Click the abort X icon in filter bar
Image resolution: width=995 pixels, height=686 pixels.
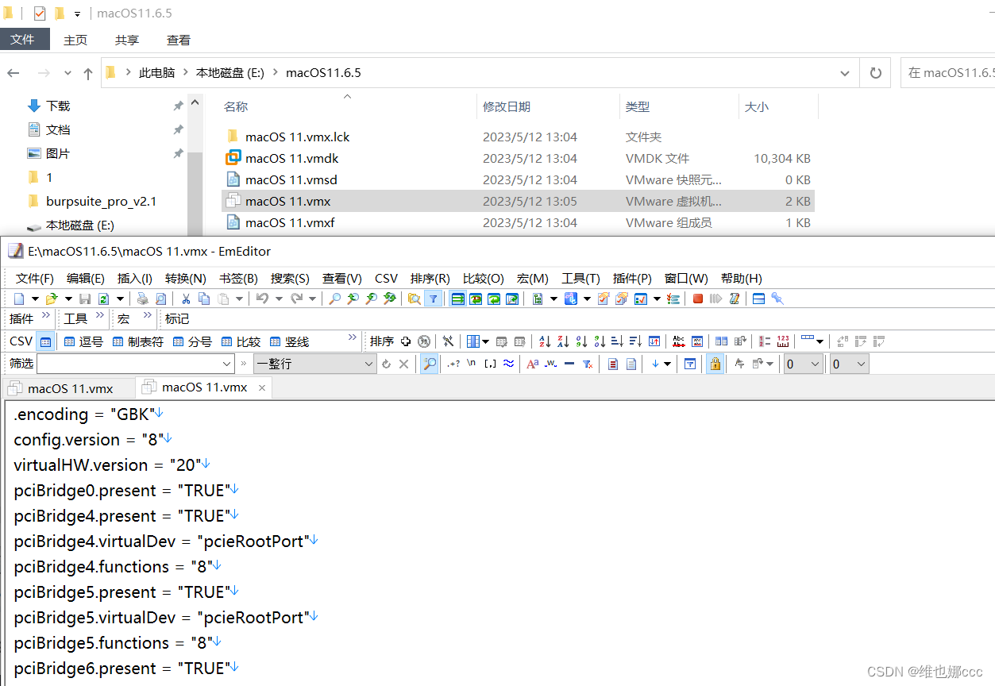click(403, 364)
